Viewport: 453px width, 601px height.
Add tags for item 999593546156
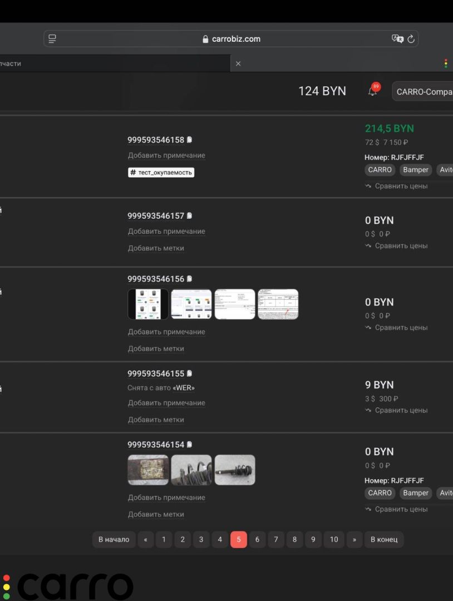coord(156,348)
